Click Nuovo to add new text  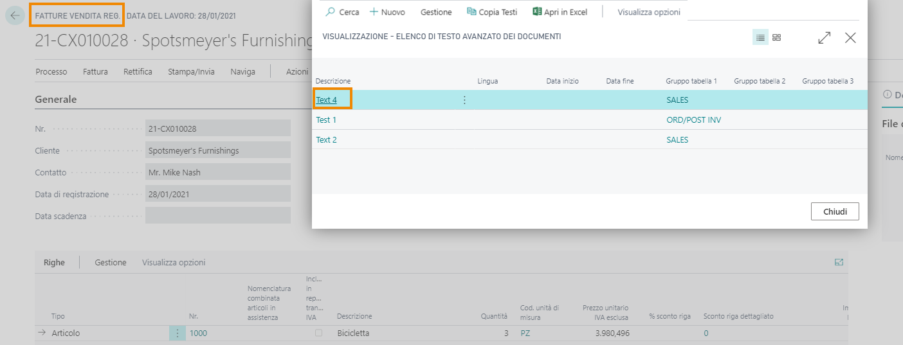pyautogui.click(x=387, y=12)
